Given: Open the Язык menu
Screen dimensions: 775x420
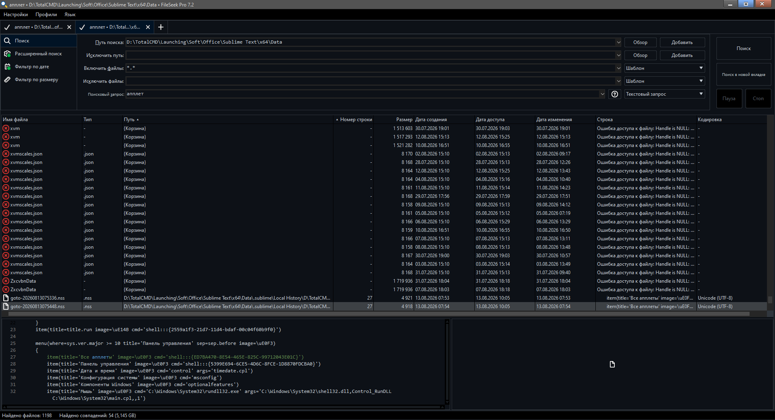Looking at the screenshot, I should 70,15.
